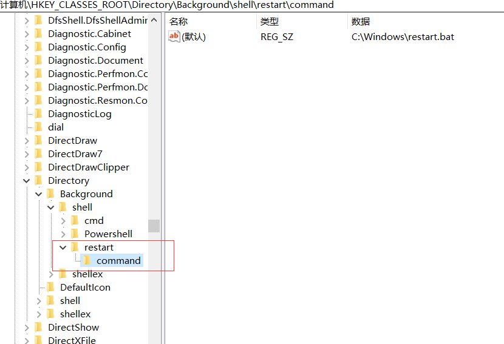Screen dimensions: 504x344
Task: Click the dial folder icon
Action: point(38,127)
